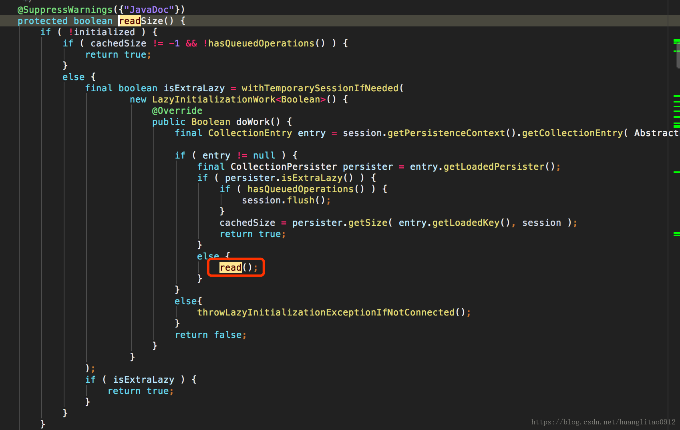Click throwLazyInitializationExceptionIfNotConnected call

(x=326, y=312)
